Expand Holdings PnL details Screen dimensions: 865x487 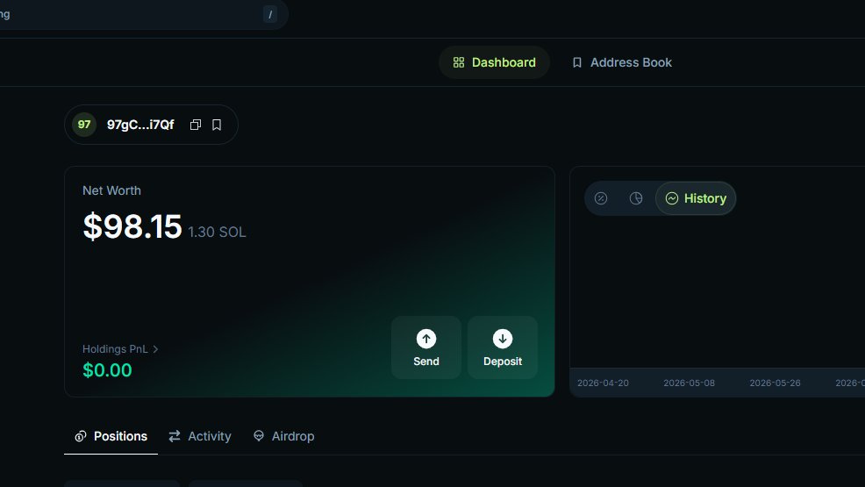point(120,349)
